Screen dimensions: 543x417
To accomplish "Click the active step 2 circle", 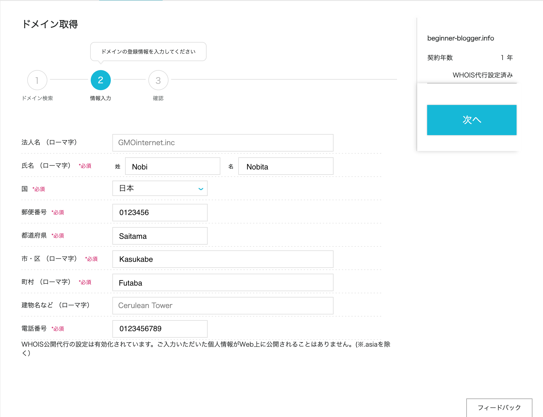I will [101, 80].
